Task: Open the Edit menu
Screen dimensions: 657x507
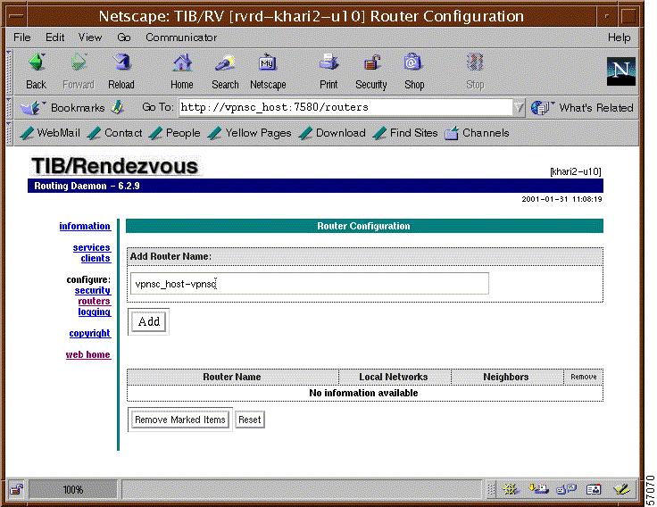Action: [54, 37]
